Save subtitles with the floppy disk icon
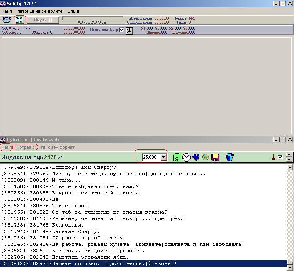The height and width of the screenshot is (271, 294). pos(215,157)
